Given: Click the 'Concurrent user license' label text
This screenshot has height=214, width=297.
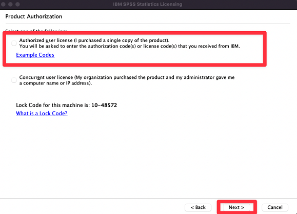Looking at the screenshot, I should click(x=46, y=77).
